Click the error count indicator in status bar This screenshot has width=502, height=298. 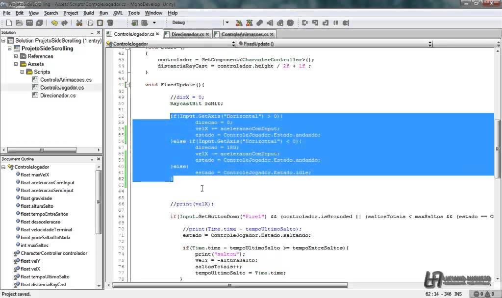[478, 294]
